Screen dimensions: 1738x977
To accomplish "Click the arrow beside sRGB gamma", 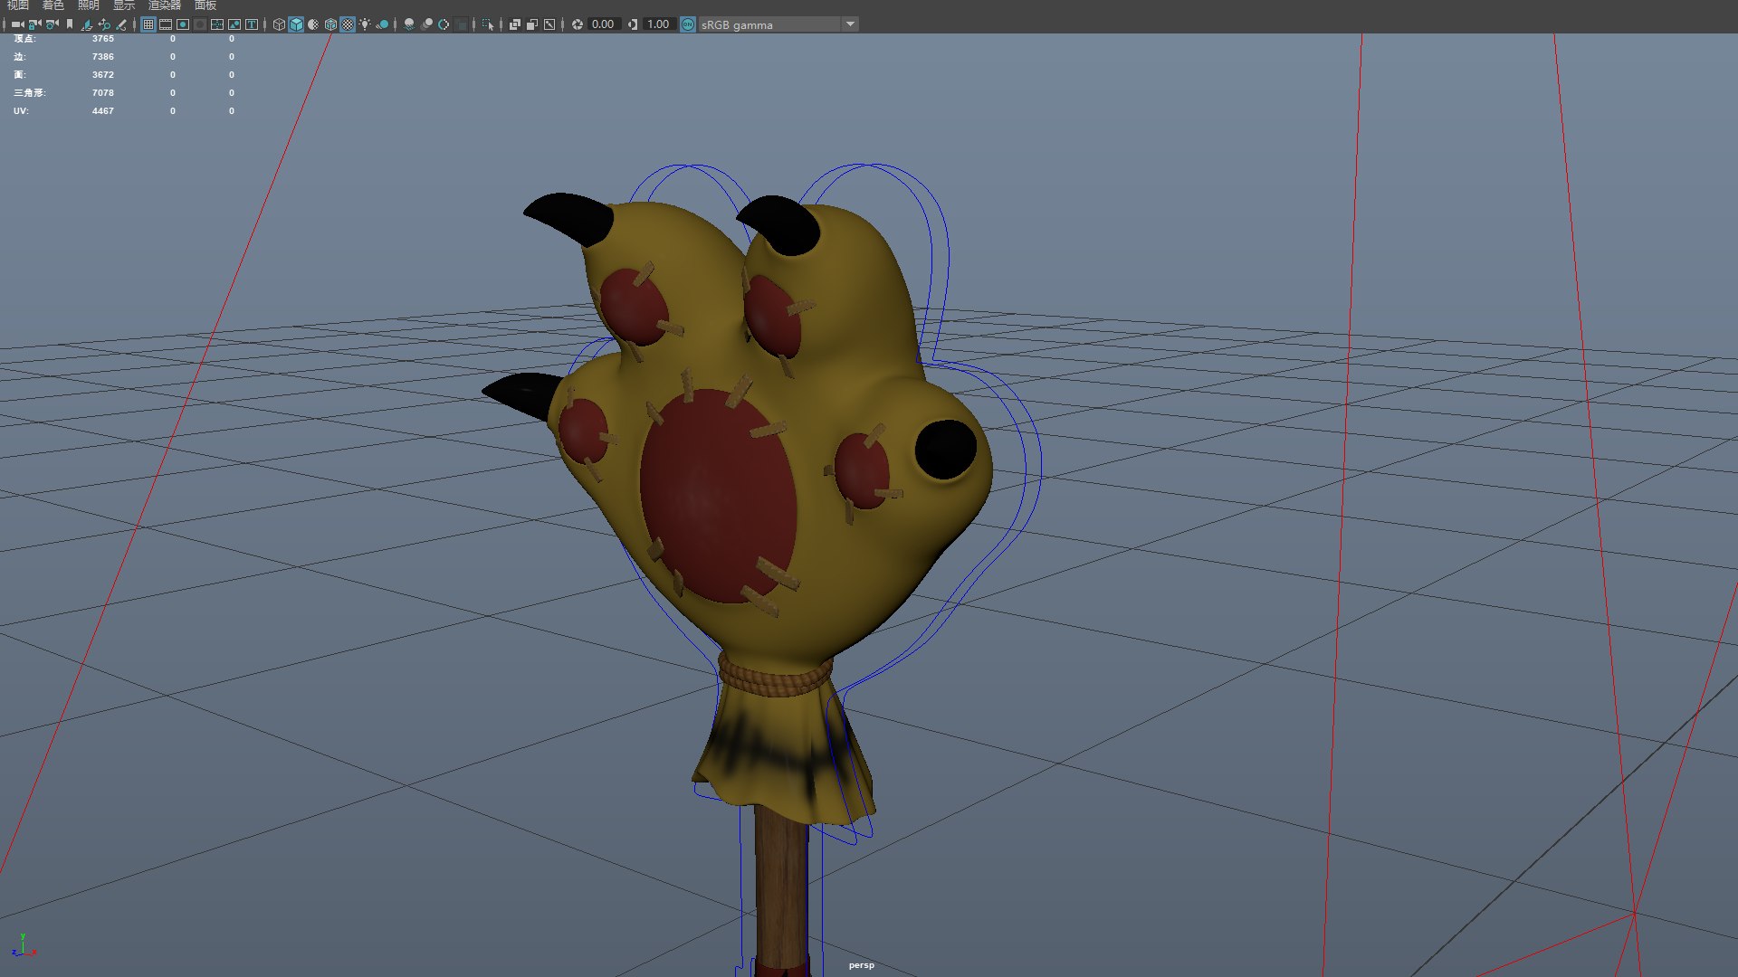I will click(850, 24).
